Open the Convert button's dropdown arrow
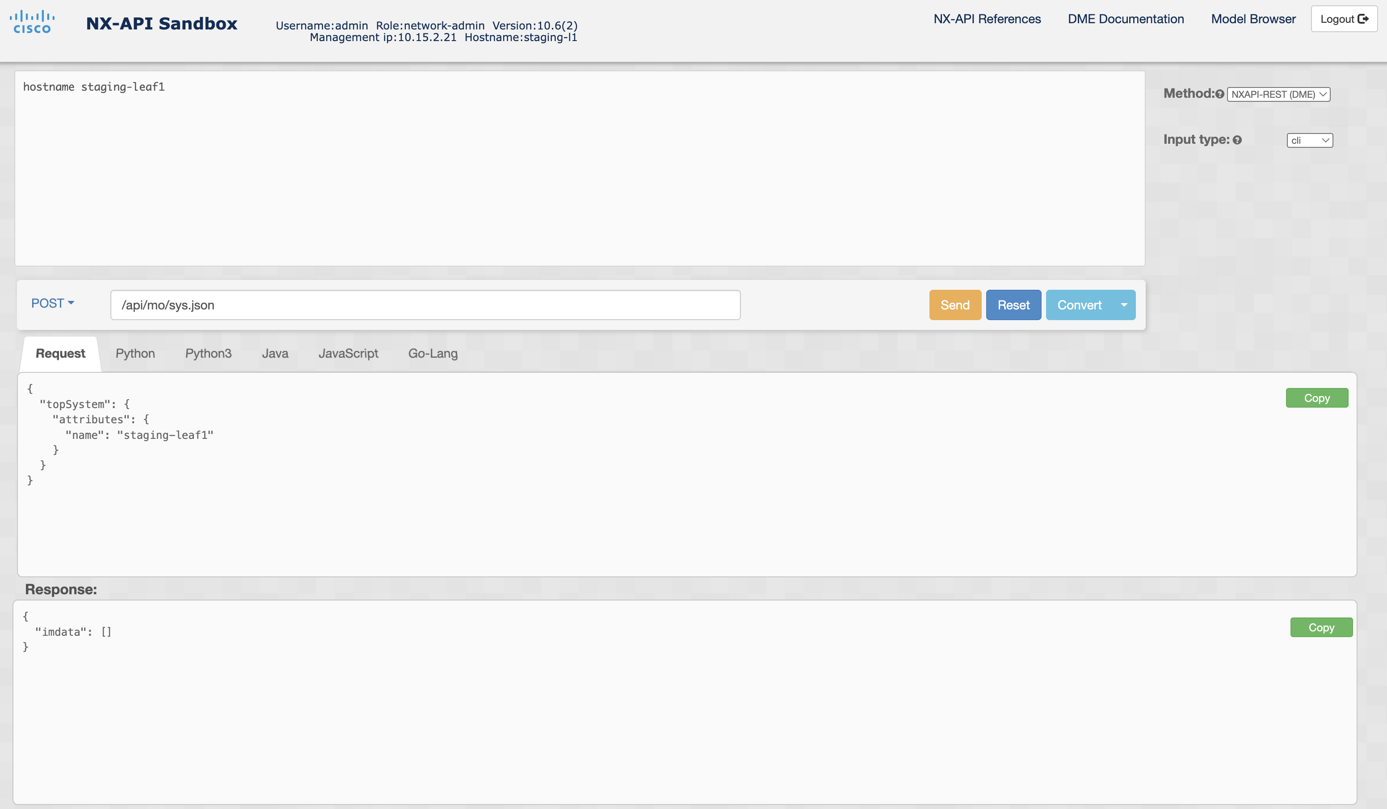 (1124, 304)
